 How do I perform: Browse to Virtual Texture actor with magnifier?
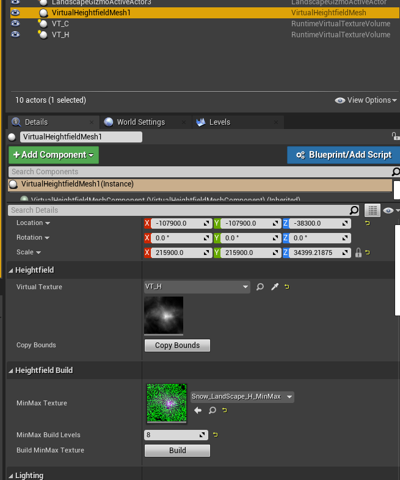click(x=260, y=287)
